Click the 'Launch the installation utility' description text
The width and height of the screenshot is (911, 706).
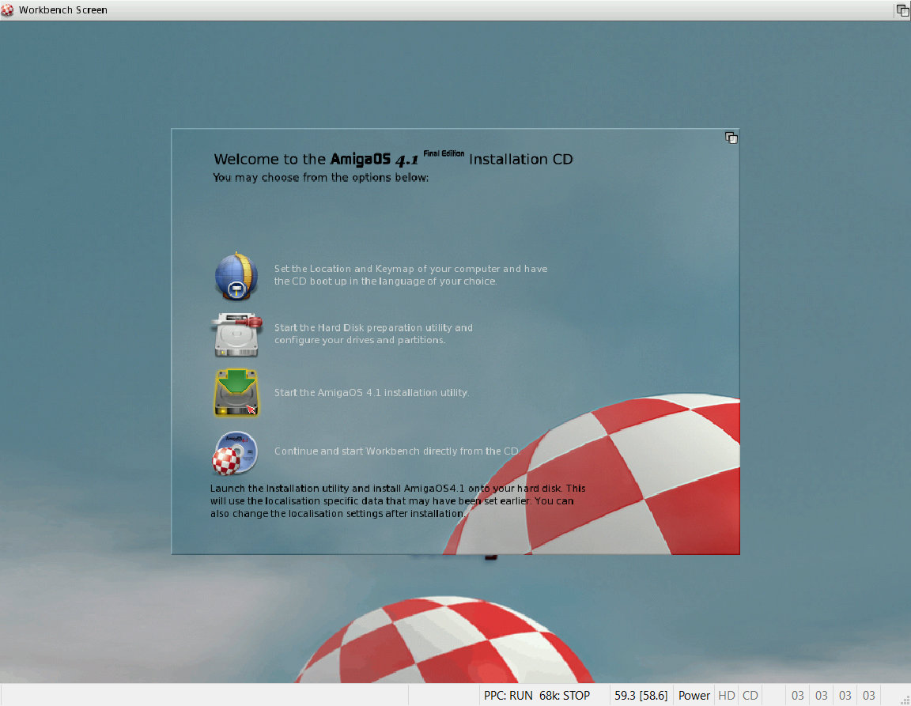coord(398,501)
